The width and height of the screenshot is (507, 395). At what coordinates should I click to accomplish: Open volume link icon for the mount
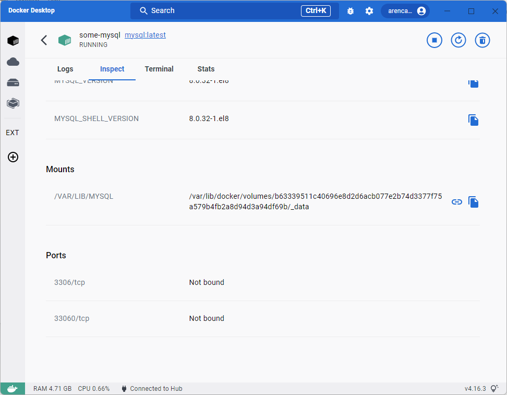coord(456,202)
